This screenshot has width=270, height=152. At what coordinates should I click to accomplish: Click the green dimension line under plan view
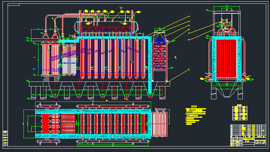[x=113, y=146]
